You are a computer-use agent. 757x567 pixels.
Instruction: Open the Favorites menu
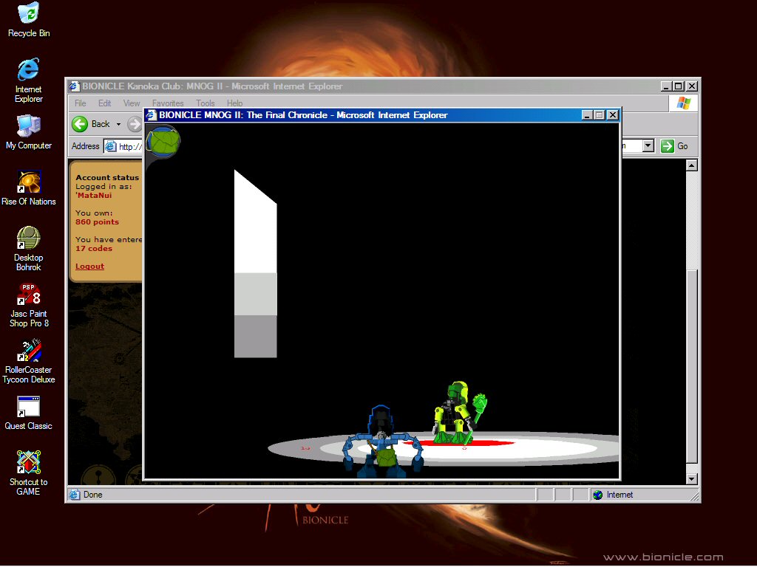168,103
